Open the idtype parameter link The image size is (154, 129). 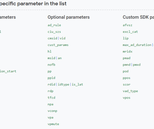click(x=63, y=84)
